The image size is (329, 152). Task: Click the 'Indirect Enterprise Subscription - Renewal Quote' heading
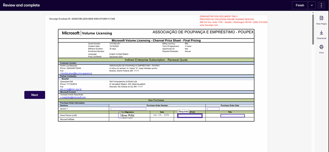tap(156, 60)
